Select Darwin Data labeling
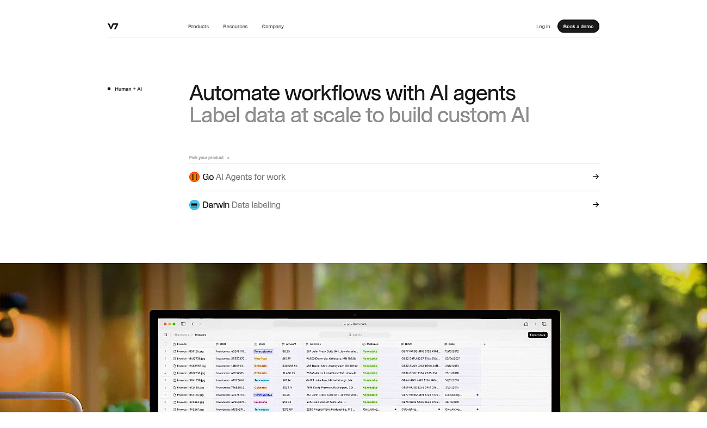The height and width of the screenshot is (428, 707). tap(394, 205)
